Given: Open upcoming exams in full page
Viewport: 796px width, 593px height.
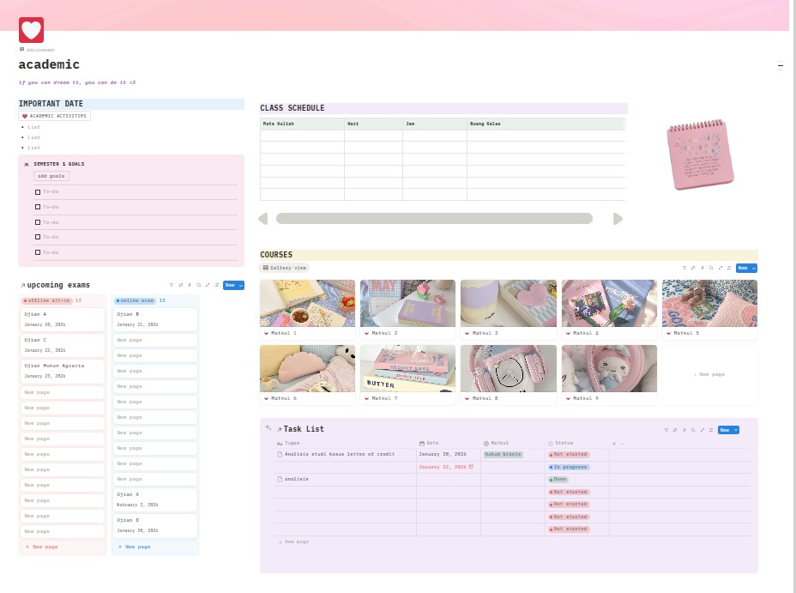Looking at the screenshot, I should coord(208,285).
